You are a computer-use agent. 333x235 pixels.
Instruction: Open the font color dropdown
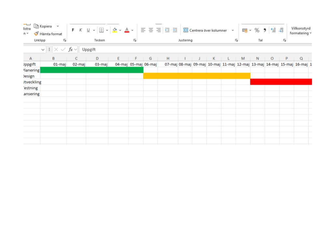(132, 30)
